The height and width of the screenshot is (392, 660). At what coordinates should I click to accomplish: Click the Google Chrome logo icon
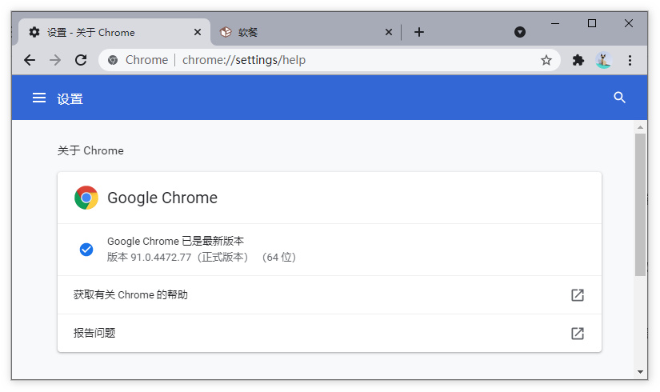coord(86,198)
